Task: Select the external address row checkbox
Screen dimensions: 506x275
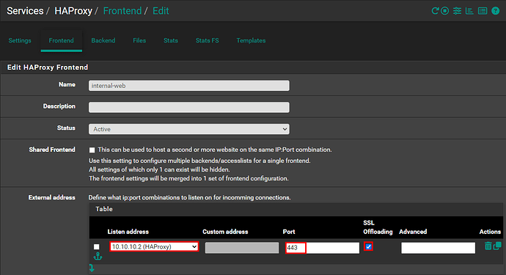Action: [97, 246]
